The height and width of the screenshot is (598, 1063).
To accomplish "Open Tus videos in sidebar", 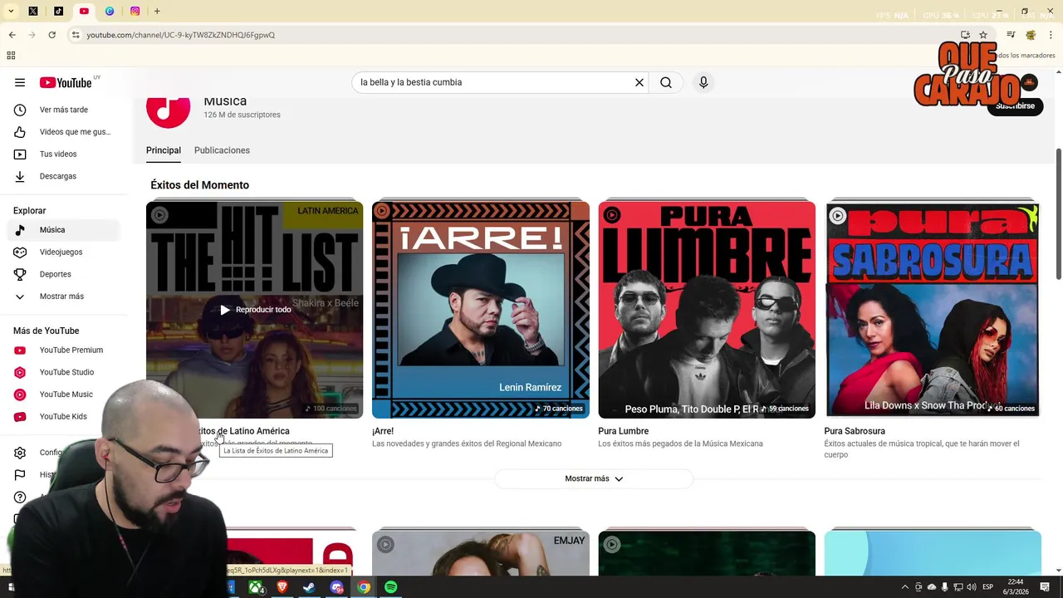I will [63, 154].
